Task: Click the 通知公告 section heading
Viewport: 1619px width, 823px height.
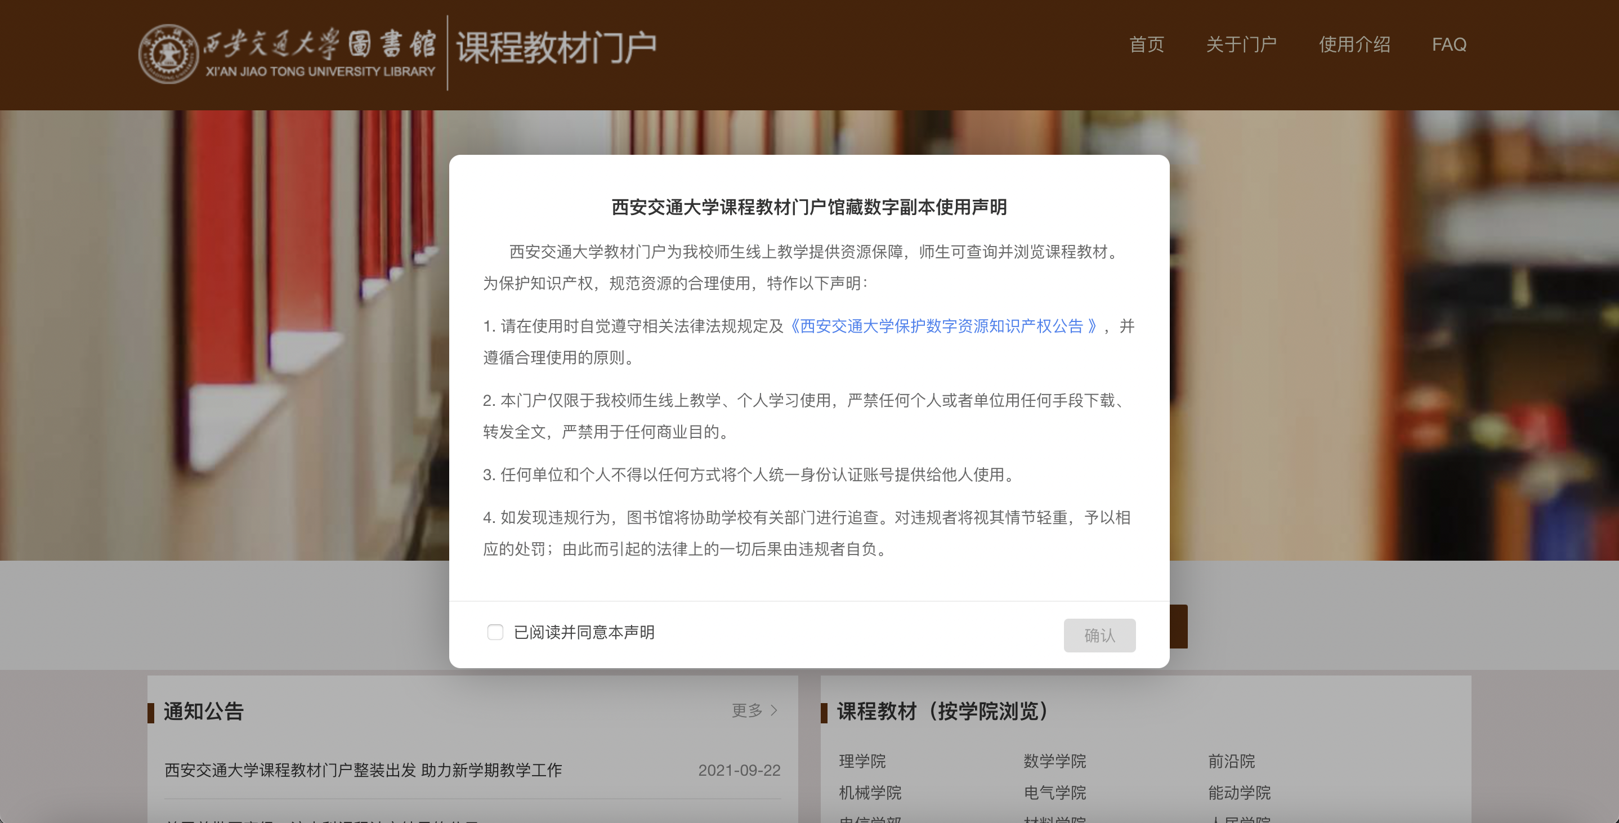Action: click(x=203, y=711)
